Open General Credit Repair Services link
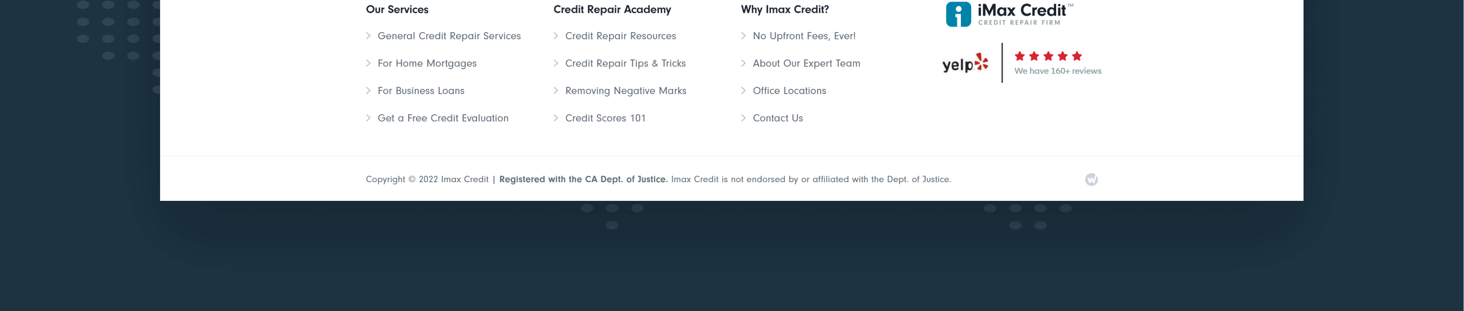Viewport: 1464px width, 311px height. pos(449,36)
